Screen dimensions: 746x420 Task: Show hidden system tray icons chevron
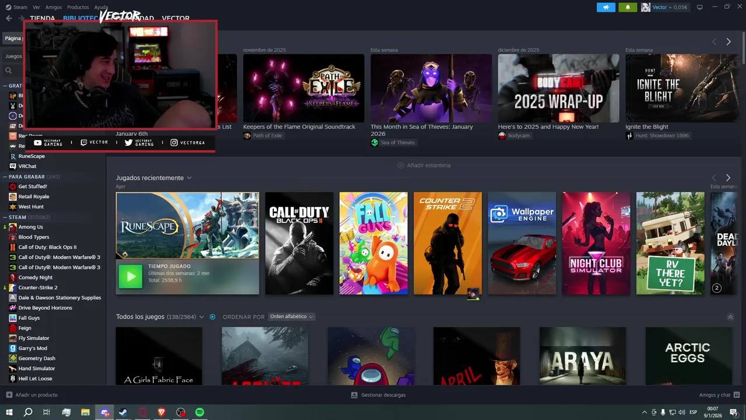click(x=644, y=412)
